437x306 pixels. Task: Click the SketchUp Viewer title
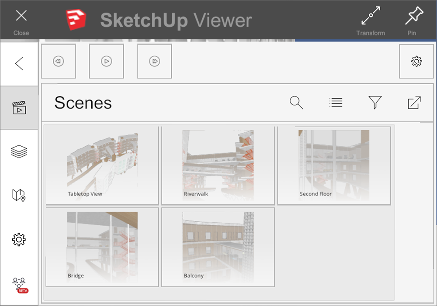(176, 21)
